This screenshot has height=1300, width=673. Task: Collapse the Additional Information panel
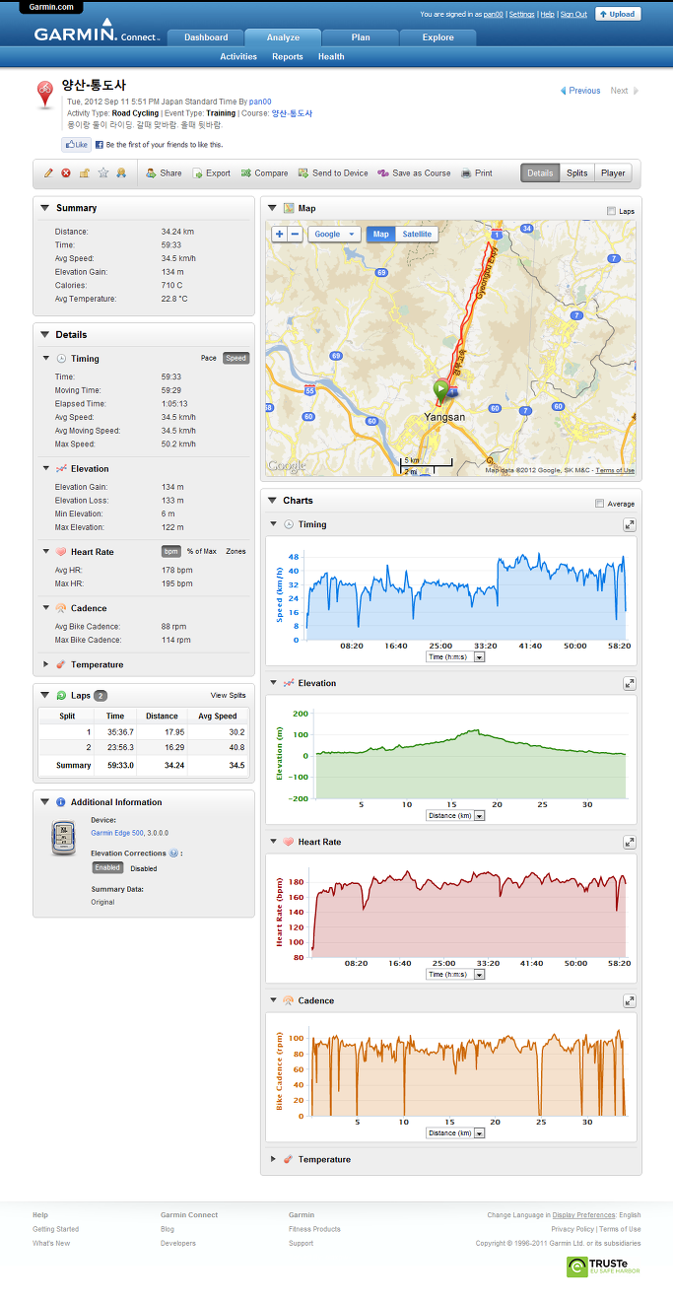click(x=44, y=802)
